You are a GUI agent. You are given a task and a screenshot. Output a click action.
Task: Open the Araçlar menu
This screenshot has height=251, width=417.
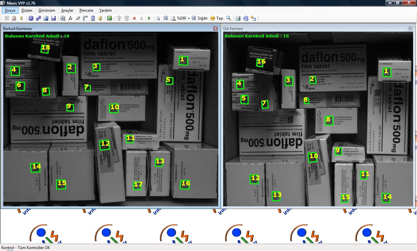point(67,10)
